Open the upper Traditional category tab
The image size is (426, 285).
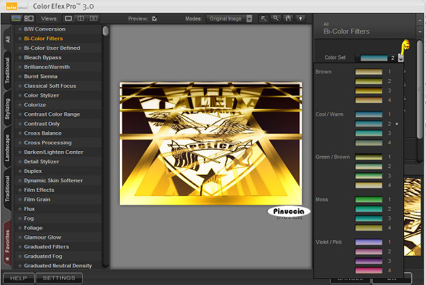[7, 71]
